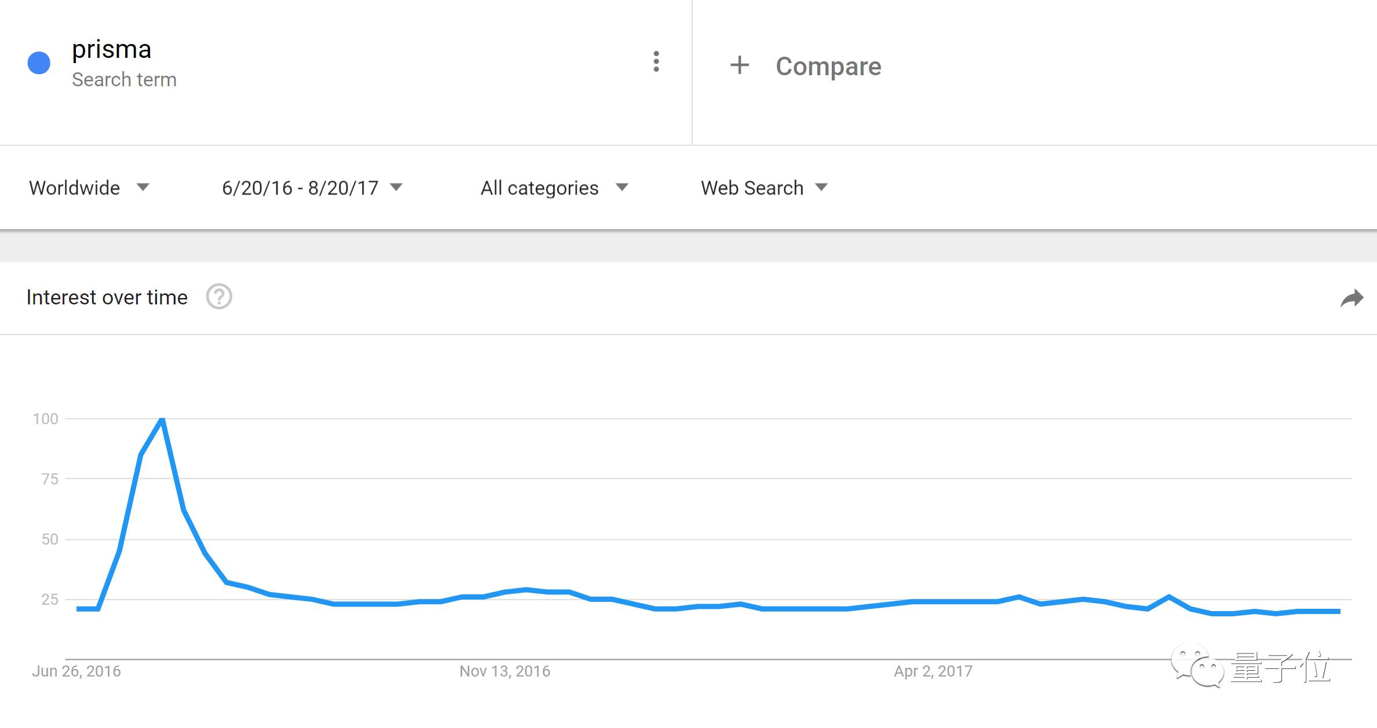Click the blue prisma color dot

click(x=39, y=63)
